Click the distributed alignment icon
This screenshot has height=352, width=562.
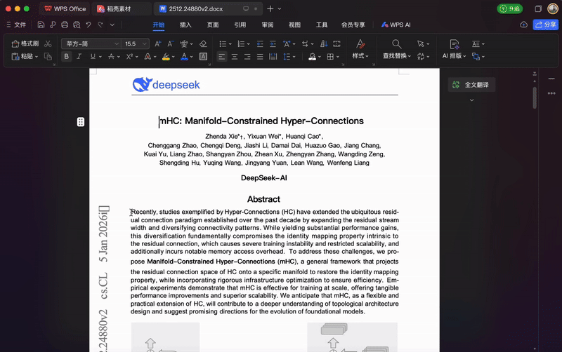point(273,56)
